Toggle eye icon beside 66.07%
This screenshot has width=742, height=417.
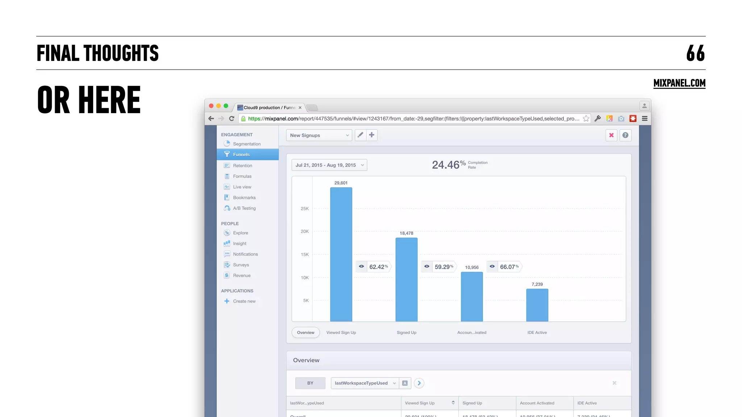492,267
